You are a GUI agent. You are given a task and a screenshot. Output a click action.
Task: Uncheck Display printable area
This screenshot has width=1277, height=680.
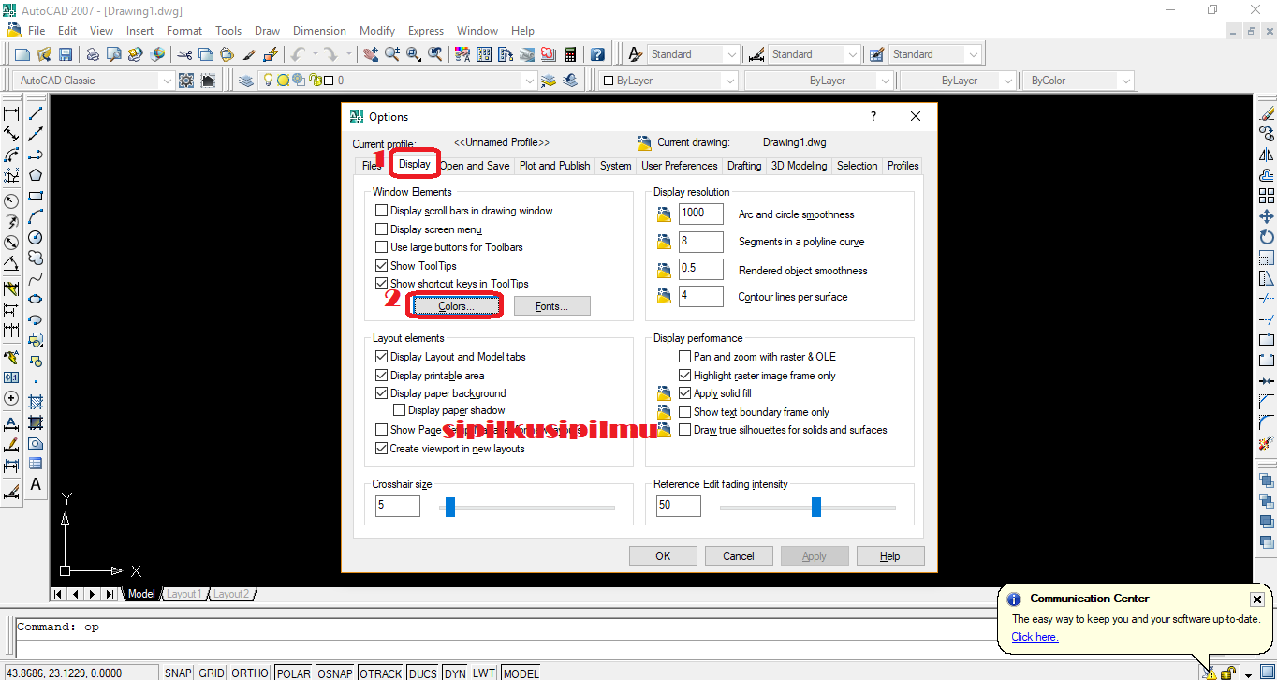(x=381, y=376)
